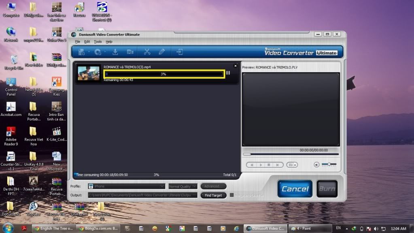Click the Load DVD disc icon

[x=98, y=52]
